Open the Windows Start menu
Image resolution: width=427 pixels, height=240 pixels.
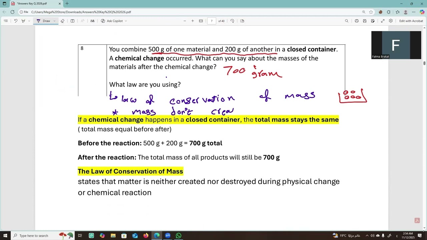click(5, 236)
